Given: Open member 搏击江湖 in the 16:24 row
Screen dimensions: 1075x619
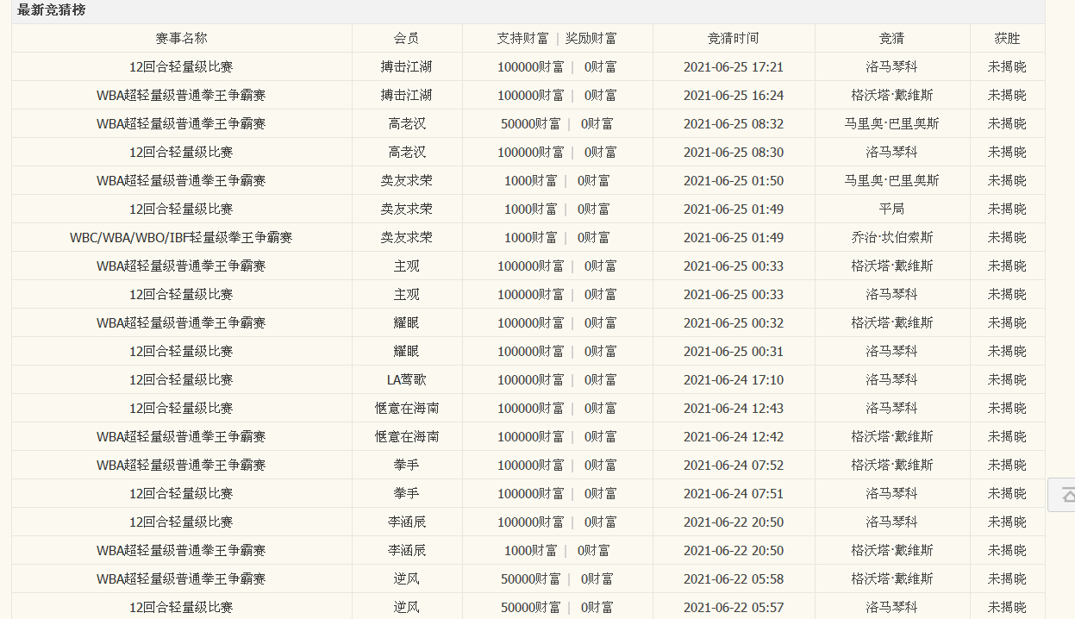Looking at the screenshot, I should coord(407,95).
